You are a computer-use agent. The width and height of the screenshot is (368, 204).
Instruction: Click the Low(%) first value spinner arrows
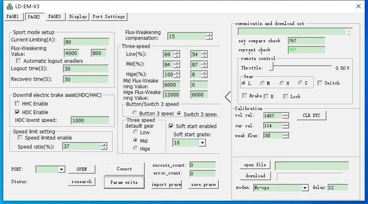pyautogui.click(x=177, y=54)
